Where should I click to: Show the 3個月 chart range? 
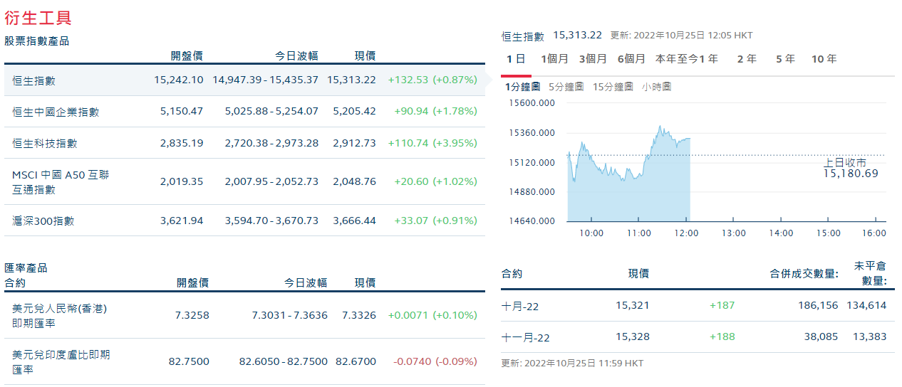click(593, 59)
